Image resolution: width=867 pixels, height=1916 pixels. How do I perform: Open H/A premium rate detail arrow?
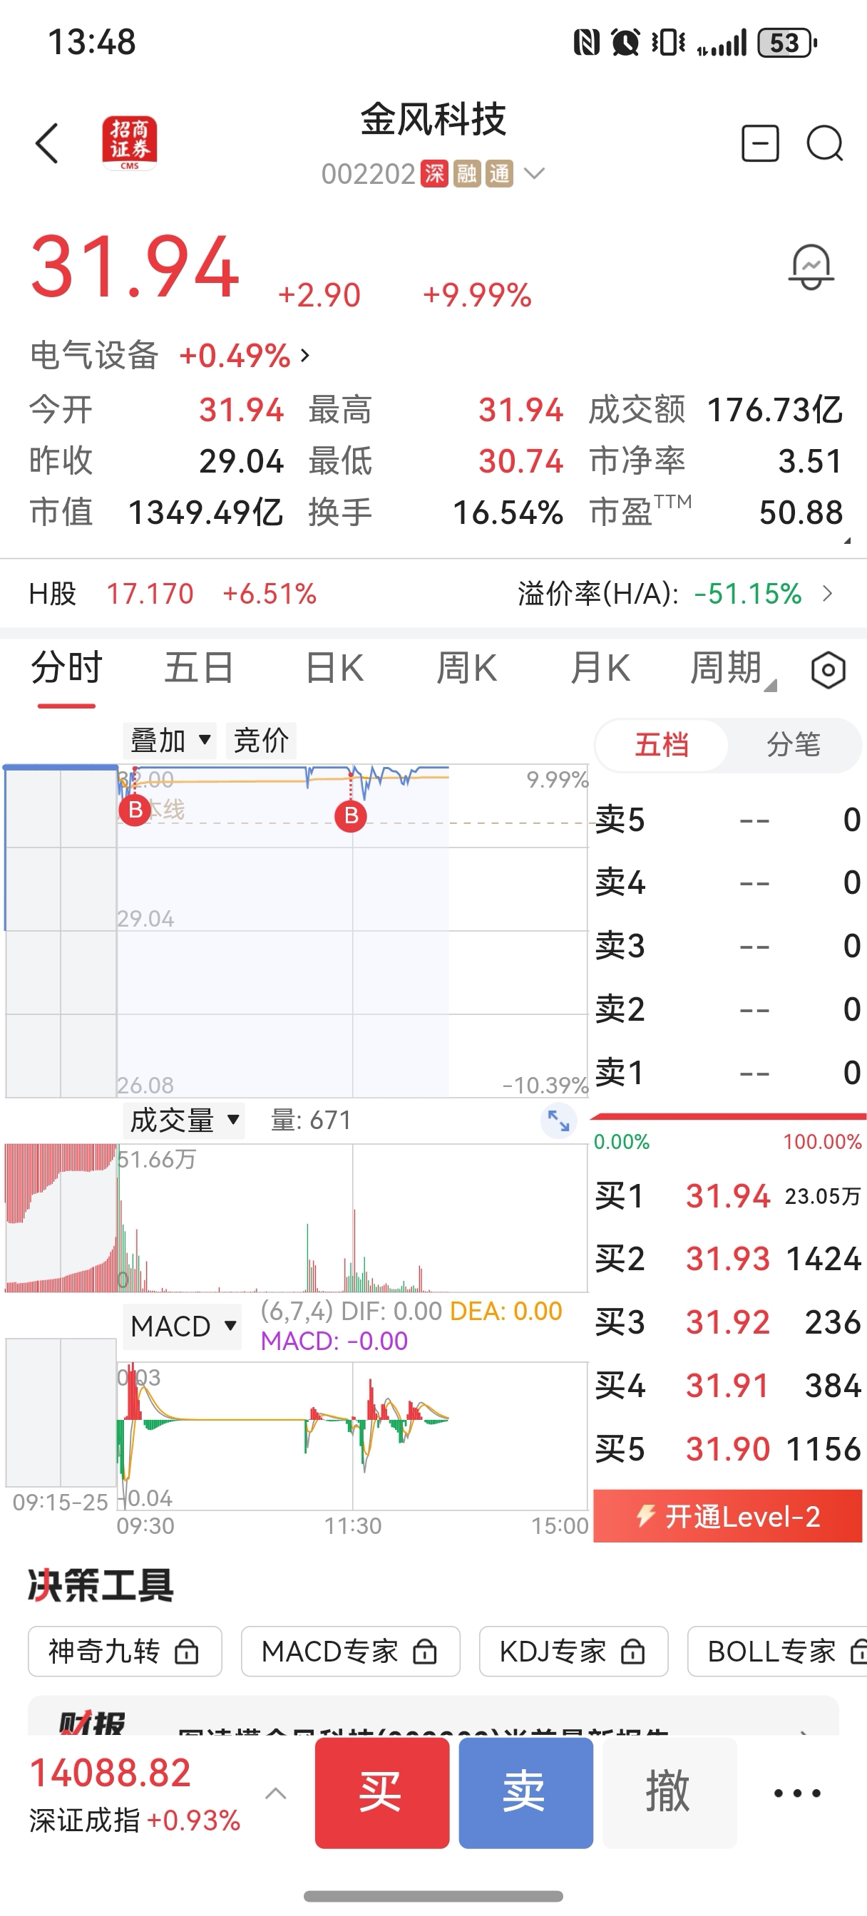(827, 594)
